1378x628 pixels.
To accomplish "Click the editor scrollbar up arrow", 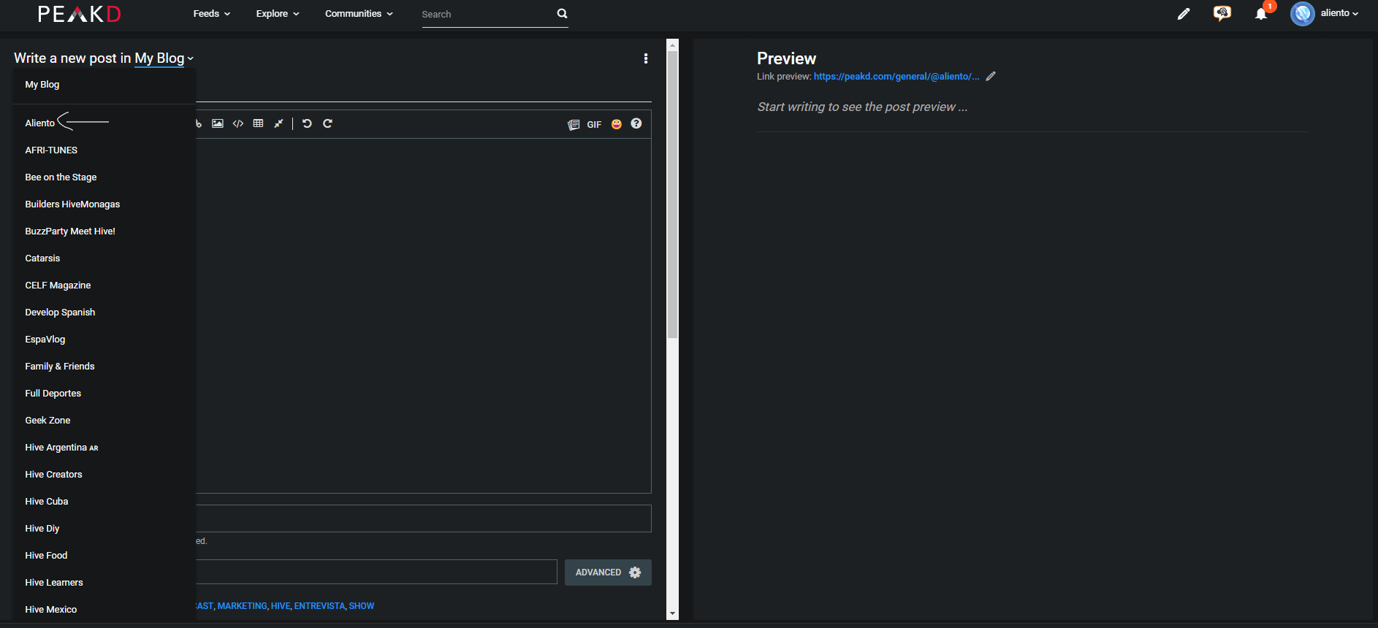I will (673, 45).
